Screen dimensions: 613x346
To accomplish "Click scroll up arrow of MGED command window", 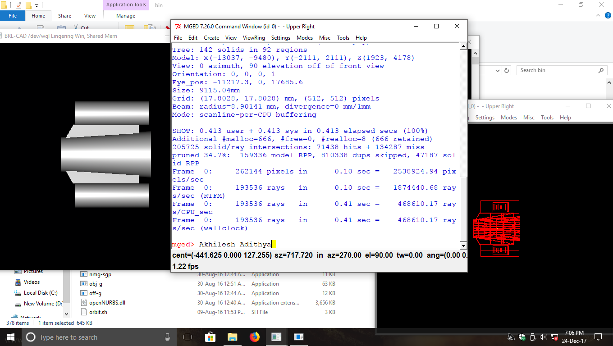I will [463, 46].
